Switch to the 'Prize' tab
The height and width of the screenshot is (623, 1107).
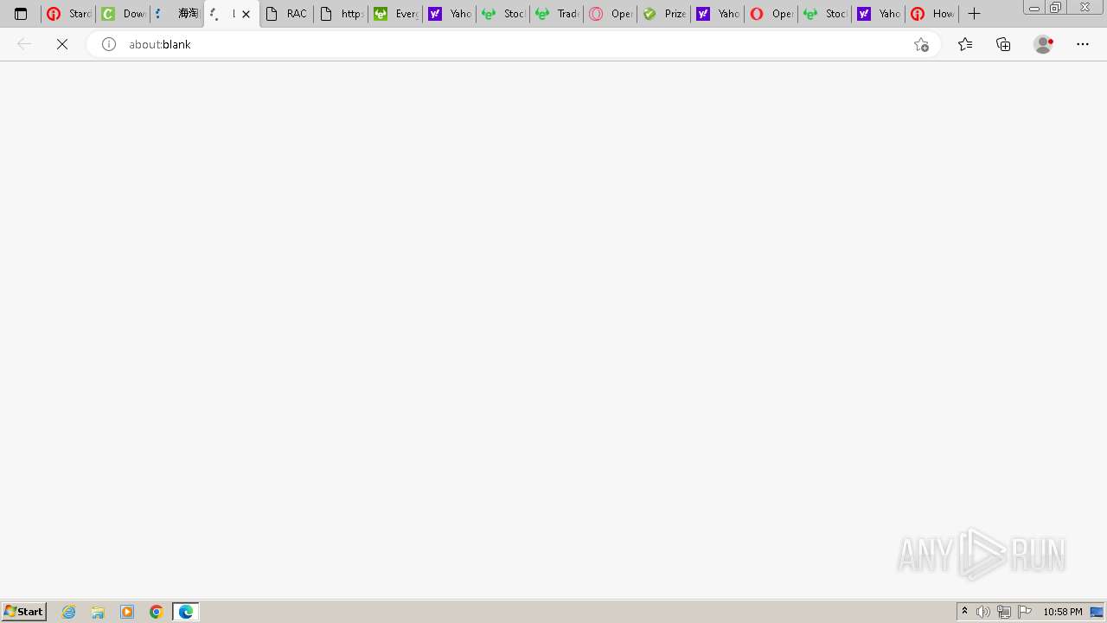click(663, 14)
